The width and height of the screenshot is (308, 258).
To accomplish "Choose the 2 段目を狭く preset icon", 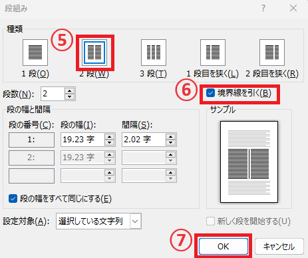I will (x=272, y=53).
